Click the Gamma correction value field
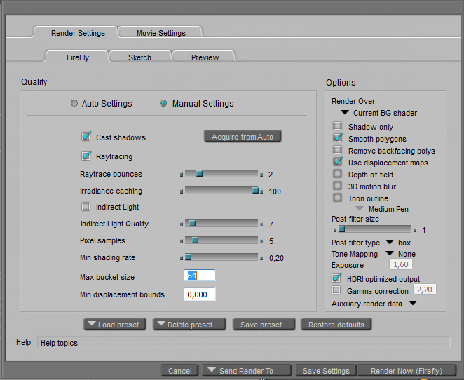Screen dimensions: 464x380 tap(424, 290)
